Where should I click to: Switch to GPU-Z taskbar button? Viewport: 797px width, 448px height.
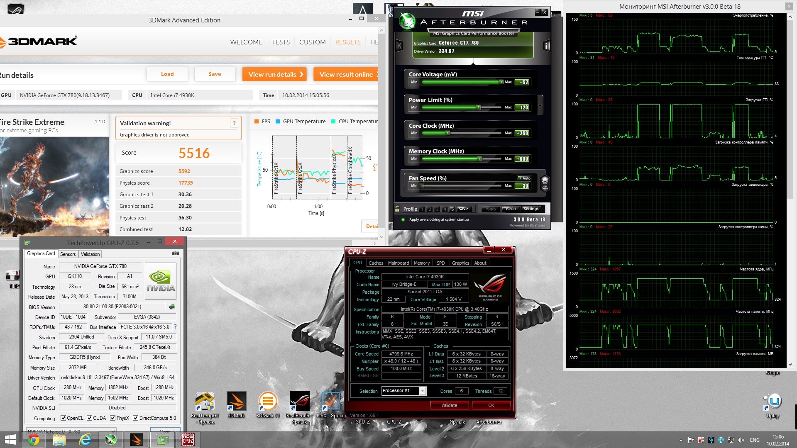click(162, 440)
